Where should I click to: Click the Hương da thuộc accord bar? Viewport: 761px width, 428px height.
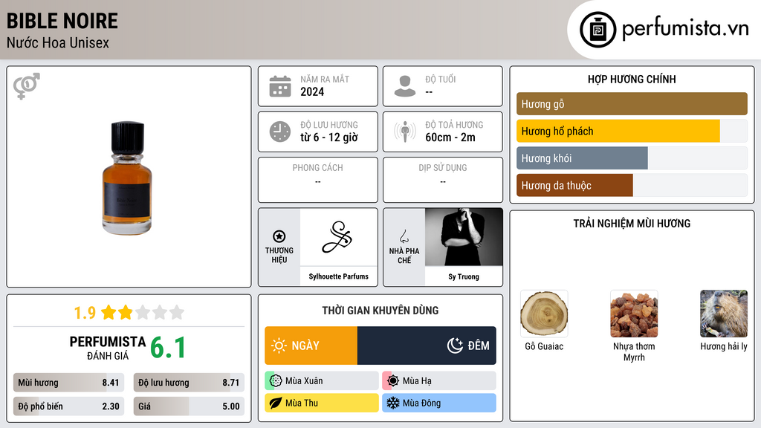pyautogui.click(x=632, y=185)
